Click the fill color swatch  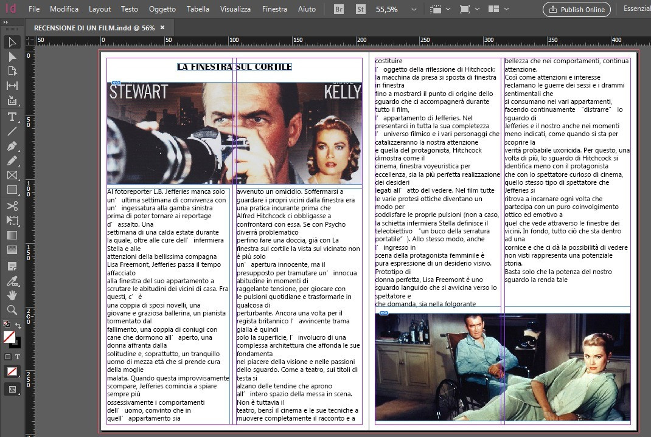pyautogui.click(x=9, y=337)
